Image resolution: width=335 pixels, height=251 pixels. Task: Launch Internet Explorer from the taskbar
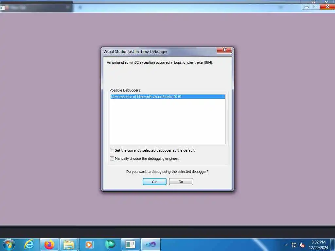tap(29, 244)
